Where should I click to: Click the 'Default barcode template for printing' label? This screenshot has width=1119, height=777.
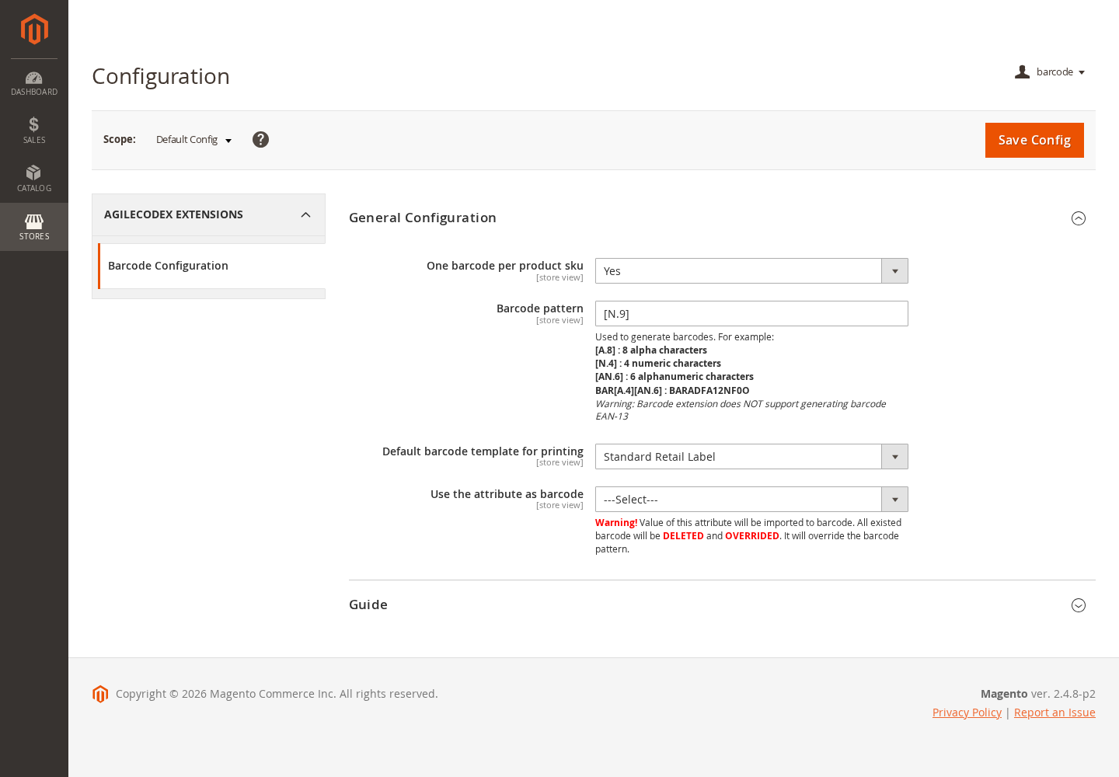[483, 451]
